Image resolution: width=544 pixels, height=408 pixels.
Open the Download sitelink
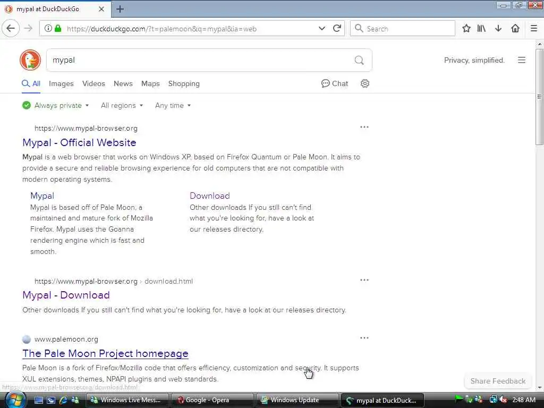click(209, 195)
